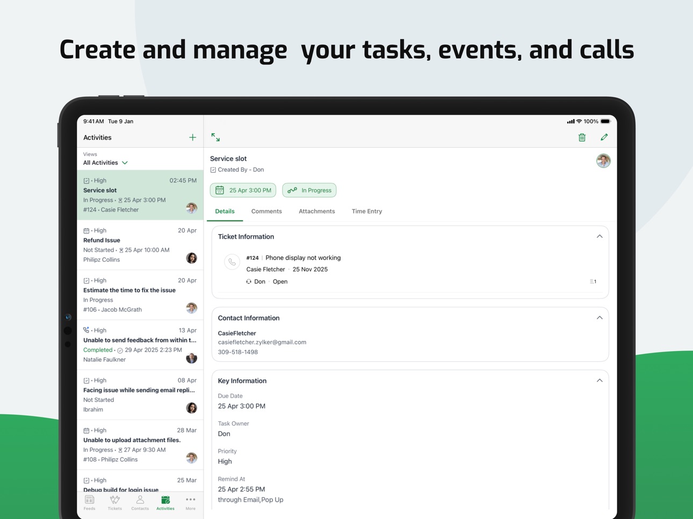Open Facing issue while sending email activity
693x519 pixels.
140,394
